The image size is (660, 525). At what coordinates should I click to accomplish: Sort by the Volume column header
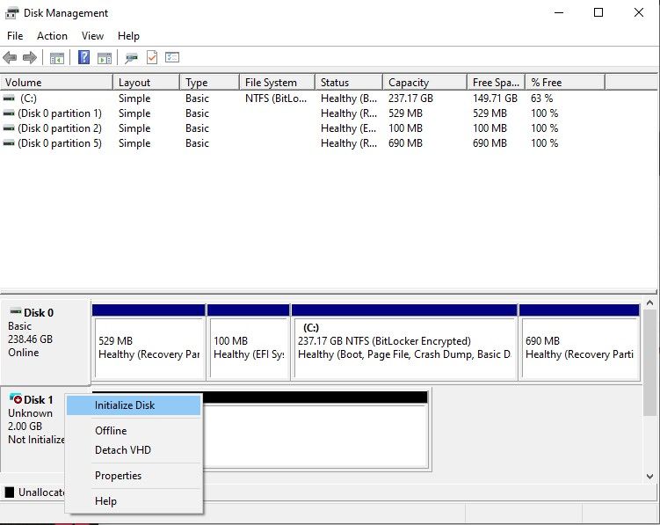tap(56, 82)
